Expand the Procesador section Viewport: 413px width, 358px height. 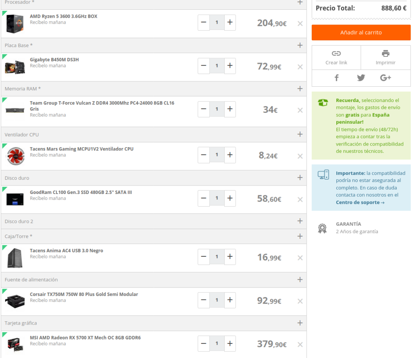pyautogui.click(x=300, y=2)
